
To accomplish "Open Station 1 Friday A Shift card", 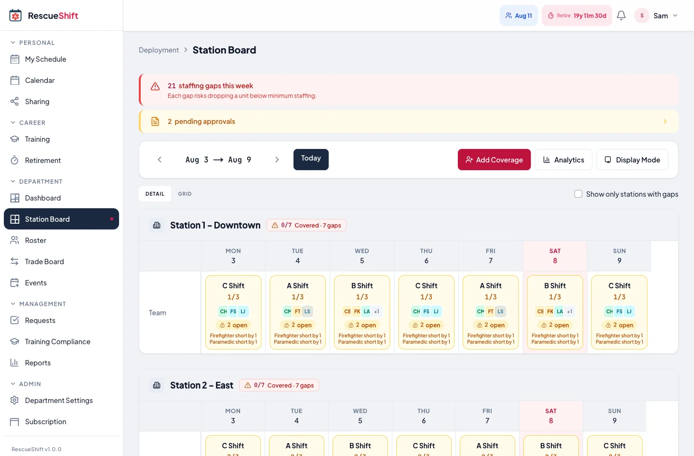I will pyautogui.click(x=491, y=312).
